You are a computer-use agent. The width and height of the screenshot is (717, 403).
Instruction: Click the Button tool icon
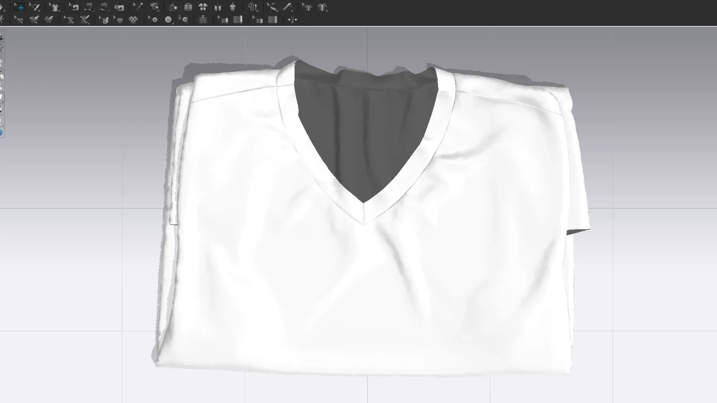(168, 20)
